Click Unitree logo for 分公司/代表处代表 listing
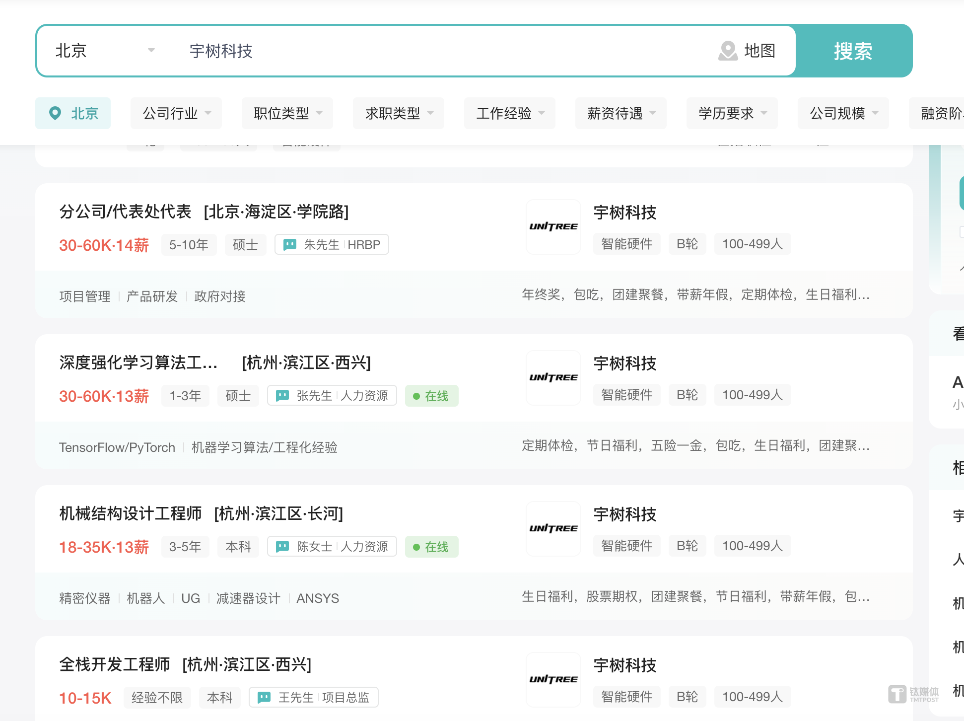The width and height of the screenshot is (964, 721). click(x=553, y=227)
